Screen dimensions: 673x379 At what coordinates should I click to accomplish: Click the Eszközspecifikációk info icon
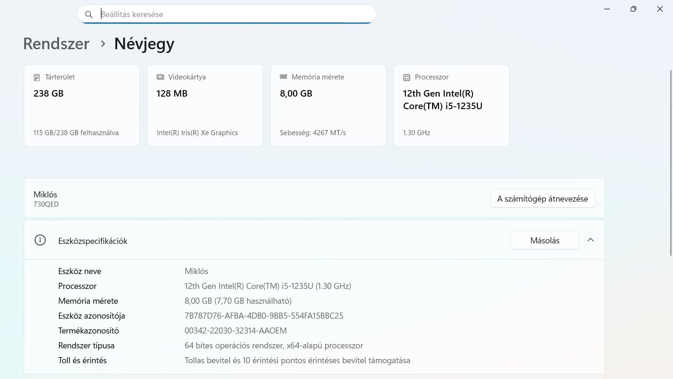click(40, 240)
